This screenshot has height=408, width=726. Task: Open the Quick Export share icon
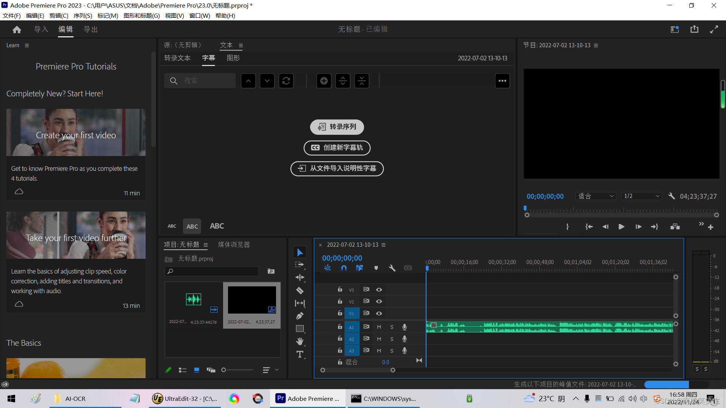pos(694,29)
